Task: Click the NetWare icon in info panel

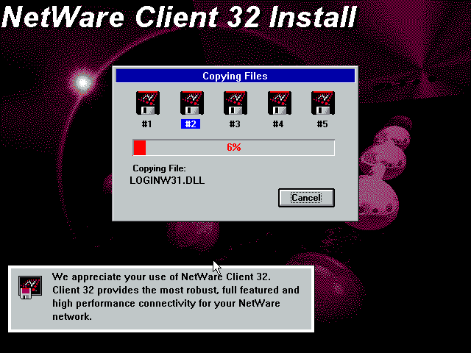Action: (x=30, y=288)
